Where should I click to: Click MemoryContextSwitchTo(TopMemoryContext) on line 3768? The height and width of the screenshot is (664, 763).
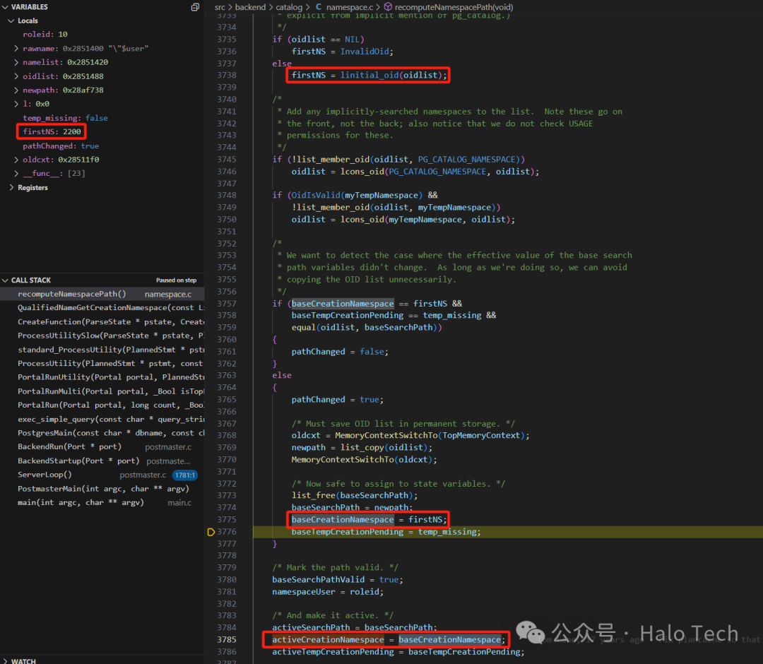click(430, 435)
